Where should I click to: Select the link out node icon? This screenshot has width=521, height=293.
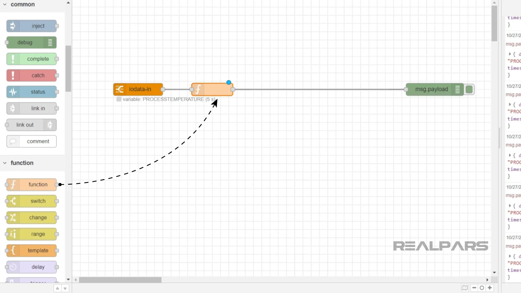50,125
